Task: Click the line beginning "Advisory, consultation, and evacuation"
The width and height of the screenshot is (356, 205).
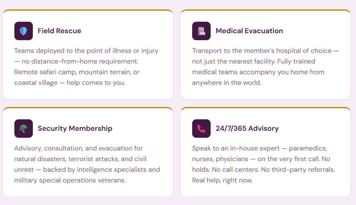Action: click(78, 148)
